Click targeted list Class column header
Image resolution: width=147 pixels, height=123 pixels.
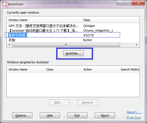pos(63,69)
